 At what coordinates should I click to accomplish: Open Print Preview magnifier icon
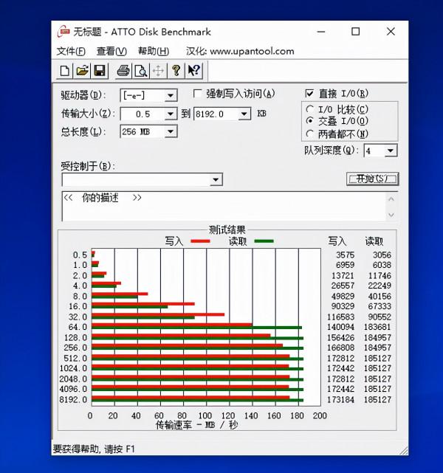click(140, 71)
